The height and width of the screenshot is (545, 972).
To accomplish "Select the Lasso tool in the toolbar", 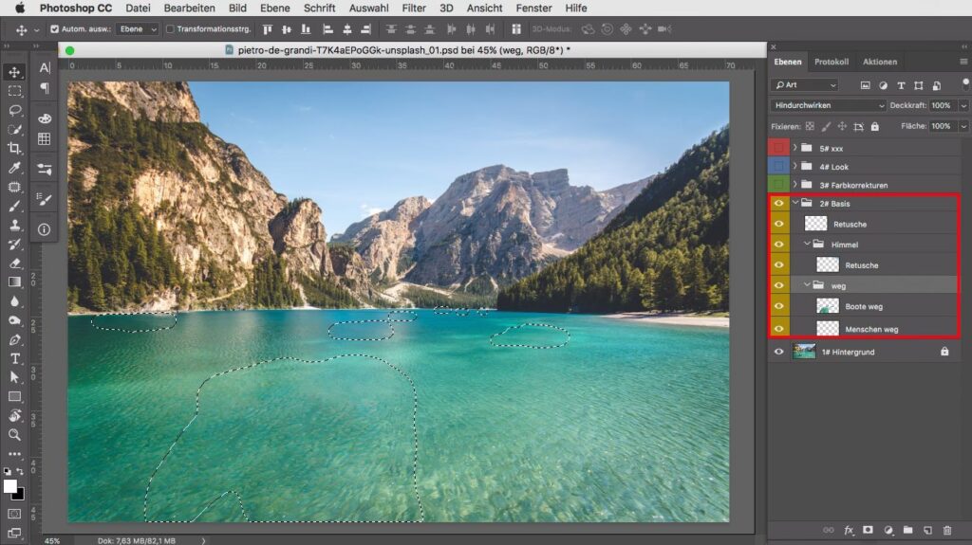I will click(14, 110).
